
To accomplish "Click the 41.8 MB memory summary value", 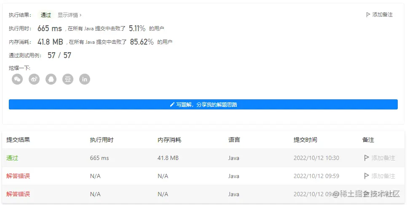I will coord(51,42).
